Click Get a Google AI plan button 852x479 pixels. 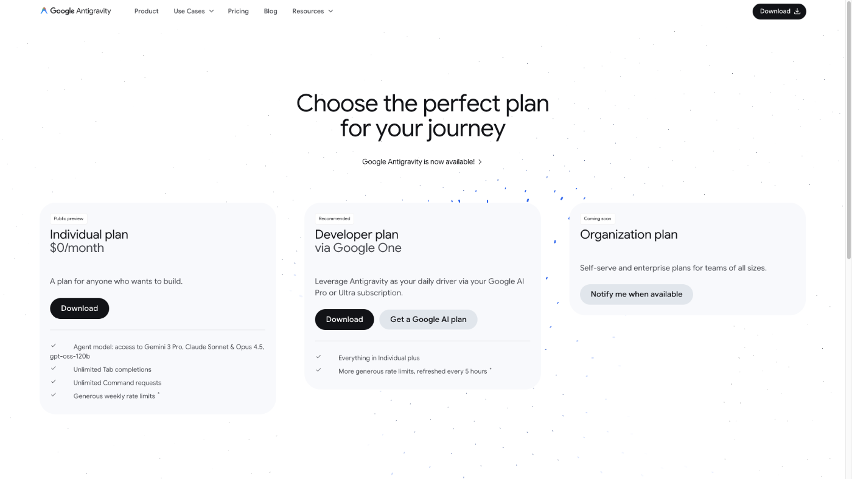pyautogui.click(x=428, y=320)
